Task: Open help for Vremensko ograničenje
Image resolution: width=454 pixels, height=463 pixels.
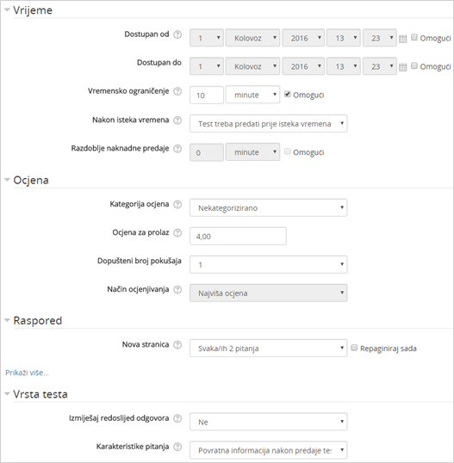Action: pyautogui.click(x=177, y=91)
